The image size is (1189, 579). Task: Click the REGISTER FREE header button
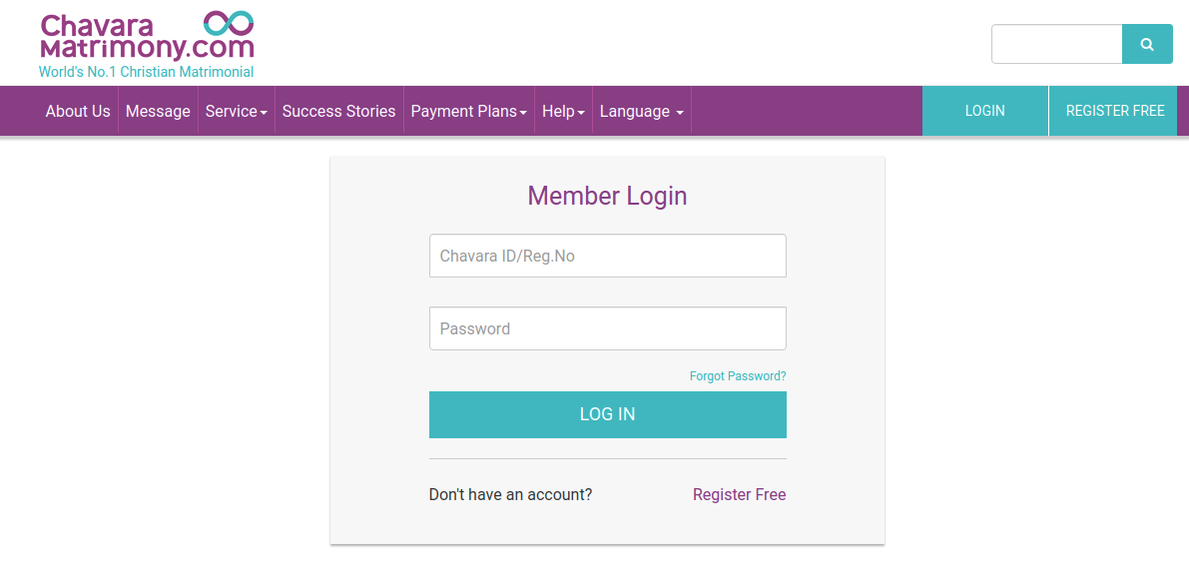click(1112, 111)
